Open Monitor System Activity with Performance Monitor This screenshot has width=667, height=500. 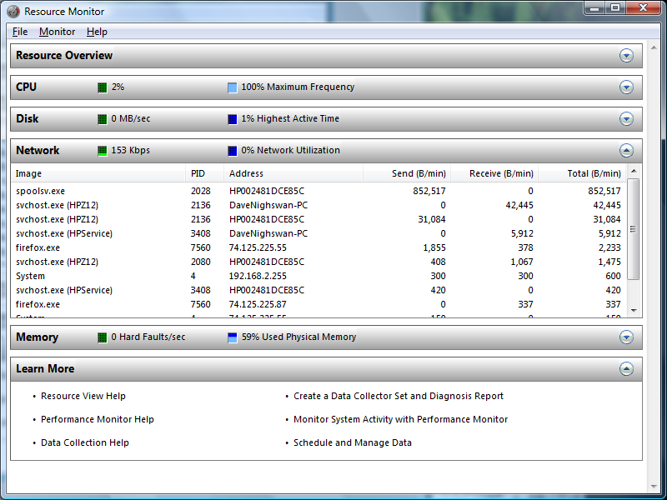401,419
